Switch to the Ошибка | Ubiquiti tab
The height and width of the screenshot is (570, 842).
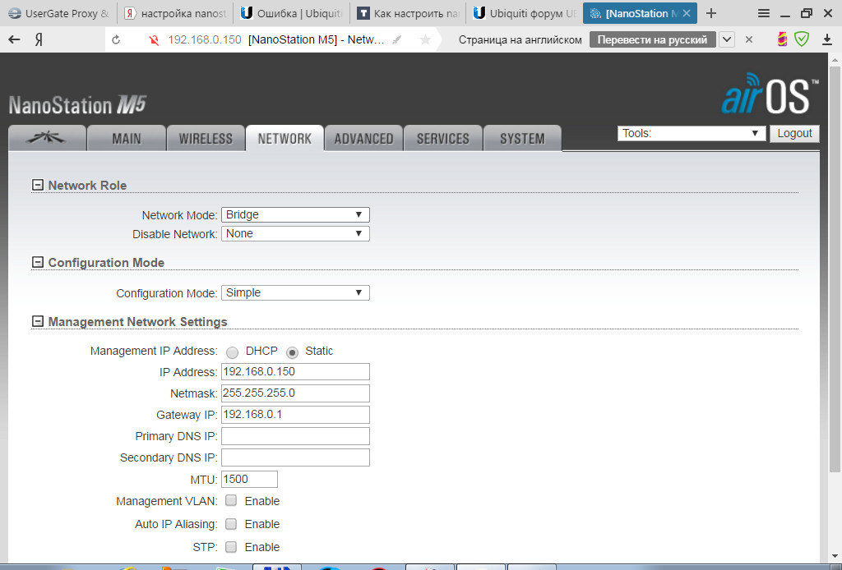coord(292,13)
